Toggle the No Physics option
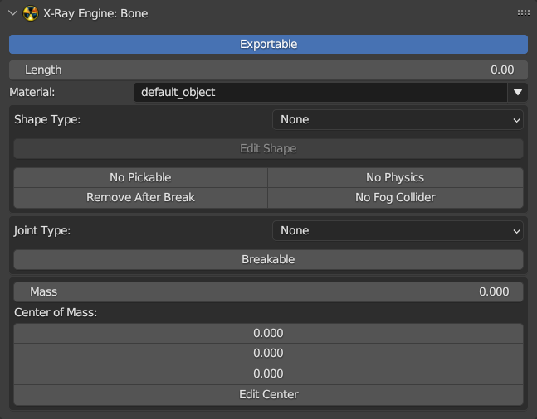 [x=395, y=177]
